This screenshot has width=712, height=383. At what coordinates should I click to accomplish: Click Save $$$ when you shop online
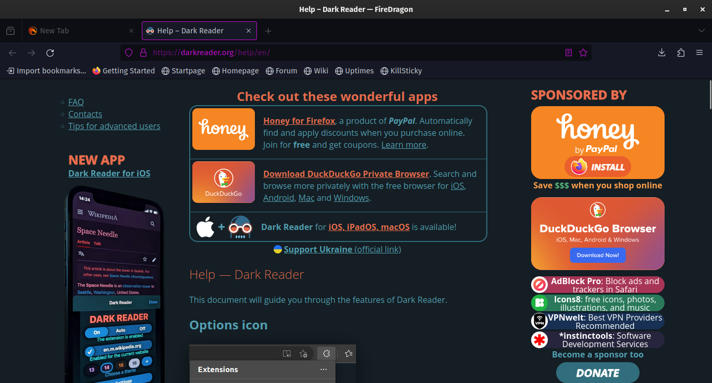[598, 185]
